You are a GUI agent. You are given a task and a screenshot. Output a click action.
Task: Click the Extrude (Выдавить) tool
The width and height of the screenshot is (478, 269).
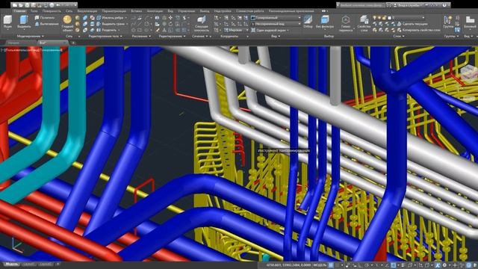24,22
